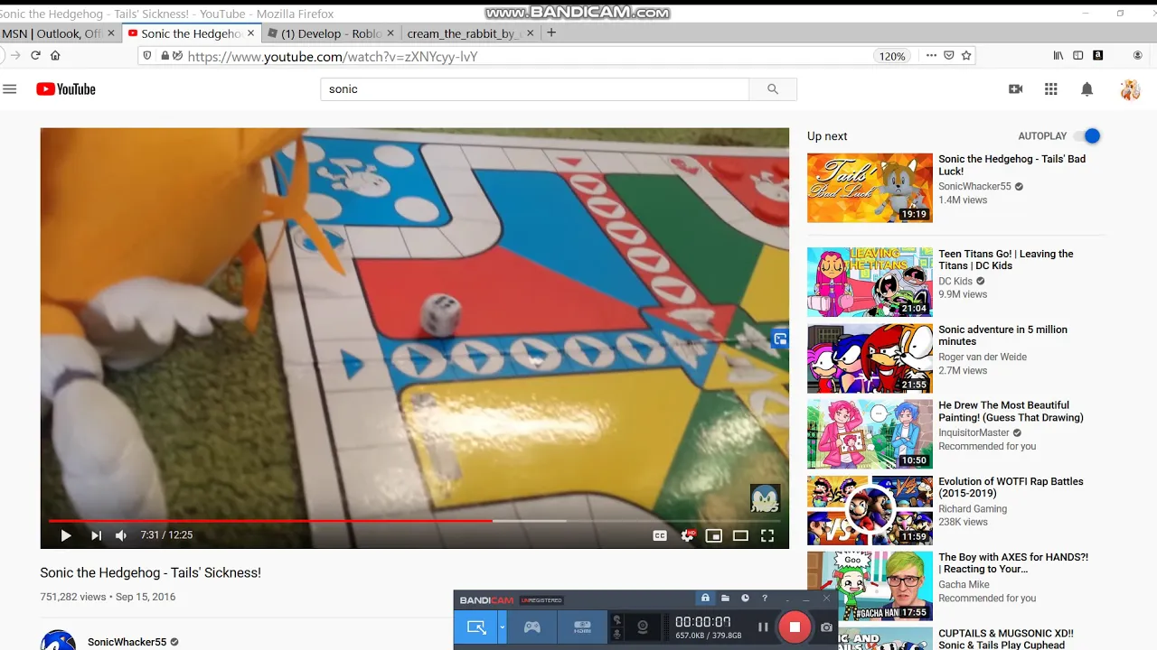The height and width of the screenshot is (650, 1157).
Task: Select Bandicam screen recording mode
Action: tap(475, 627)
